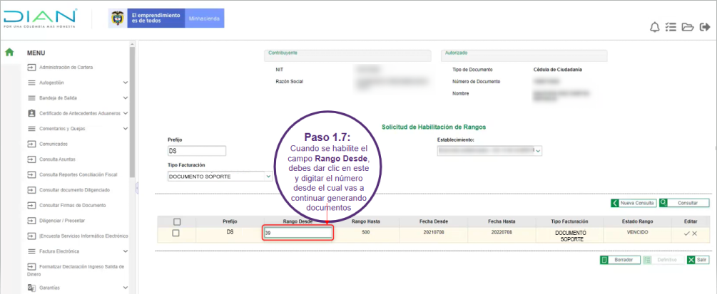Open the Tipo Facturación dropdown
This screenshot has height=294, width=717.
pyautogui.click(x=220, y=176)
